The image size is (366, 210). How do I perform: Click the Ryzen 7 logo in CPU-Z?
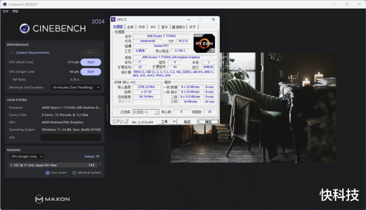pos(204,43)
